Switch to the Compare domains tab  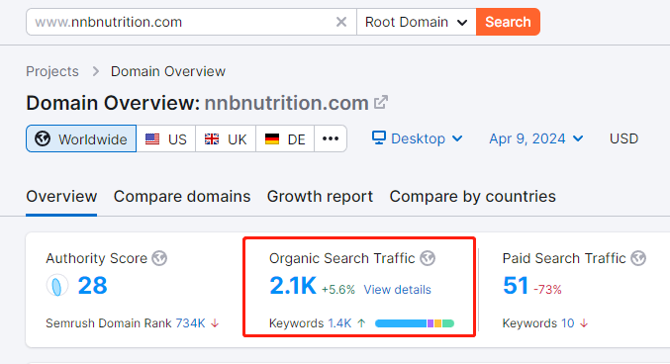pos(182,197)
